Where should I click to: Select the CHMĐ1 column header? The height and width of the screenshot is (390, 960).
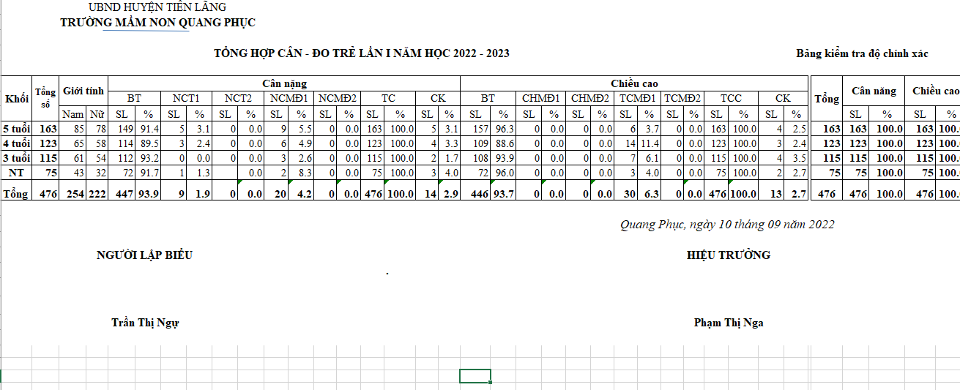click(540, 98)
